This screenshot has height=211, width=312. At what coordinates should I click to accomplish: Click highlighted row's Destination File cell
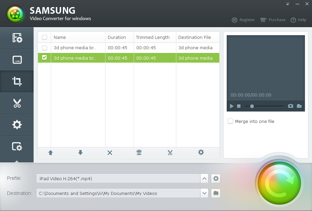click(x=198, y=58)
